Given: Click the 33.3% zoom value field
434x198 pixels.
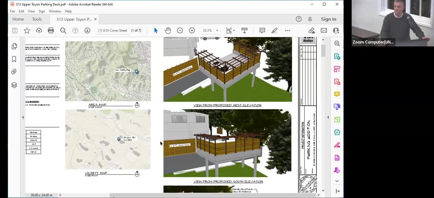Looking at the screenshot, I should point(207,31).
